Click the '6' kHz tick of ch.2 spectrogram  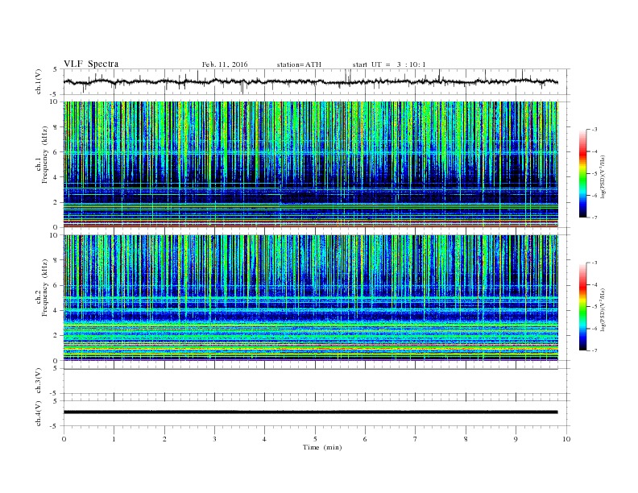pyautogui.click(x=56, y=285)
